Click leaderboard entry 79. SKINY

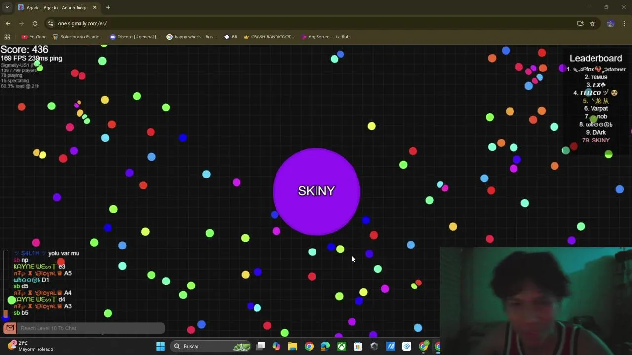click(595, 140)
